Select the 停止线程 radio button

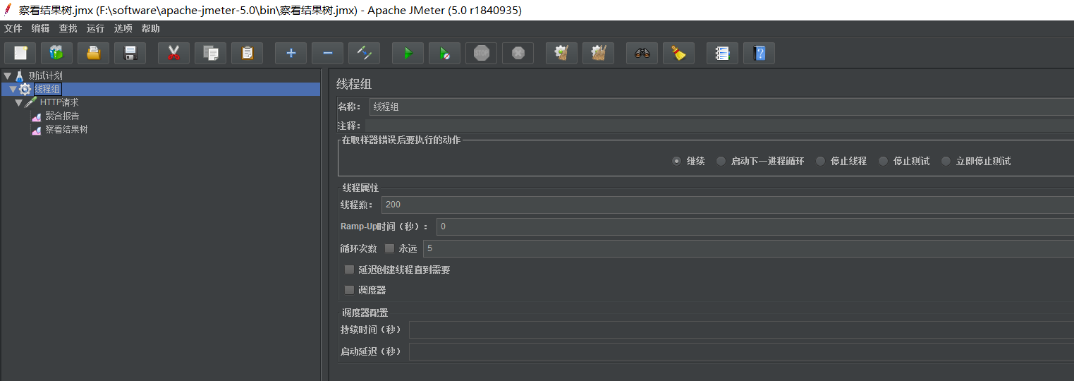pos(820,161)
